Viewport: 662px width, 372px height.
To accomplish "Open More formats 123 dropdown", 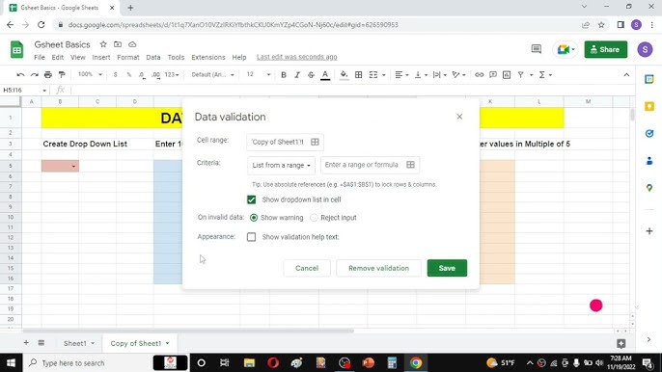I will pyautogui.click(x=172, y=74).
